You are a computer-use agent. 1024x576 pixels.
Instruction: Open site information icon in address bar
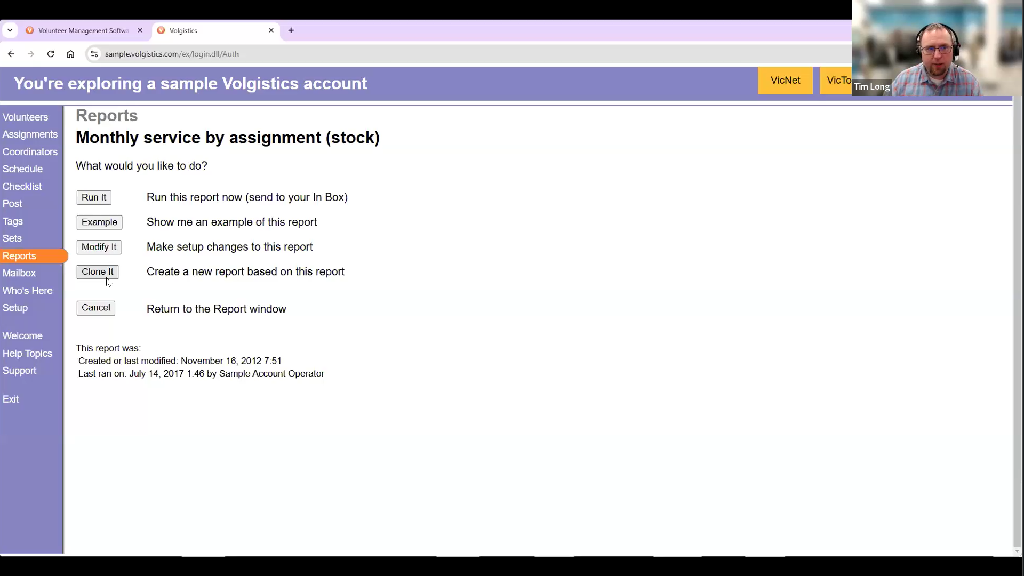click(94, 54)
